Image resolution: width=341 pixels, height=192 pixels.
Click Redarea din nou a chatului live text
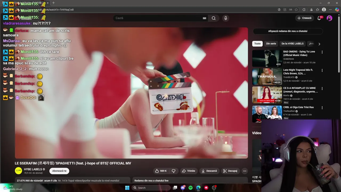point(151,181)
